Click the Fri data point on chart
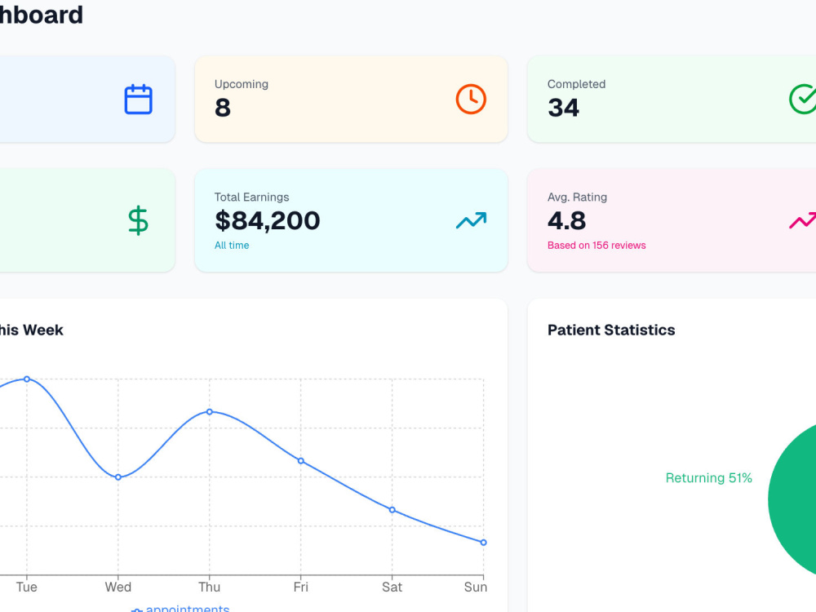The image size is (816, 612). tap(301, 461)
